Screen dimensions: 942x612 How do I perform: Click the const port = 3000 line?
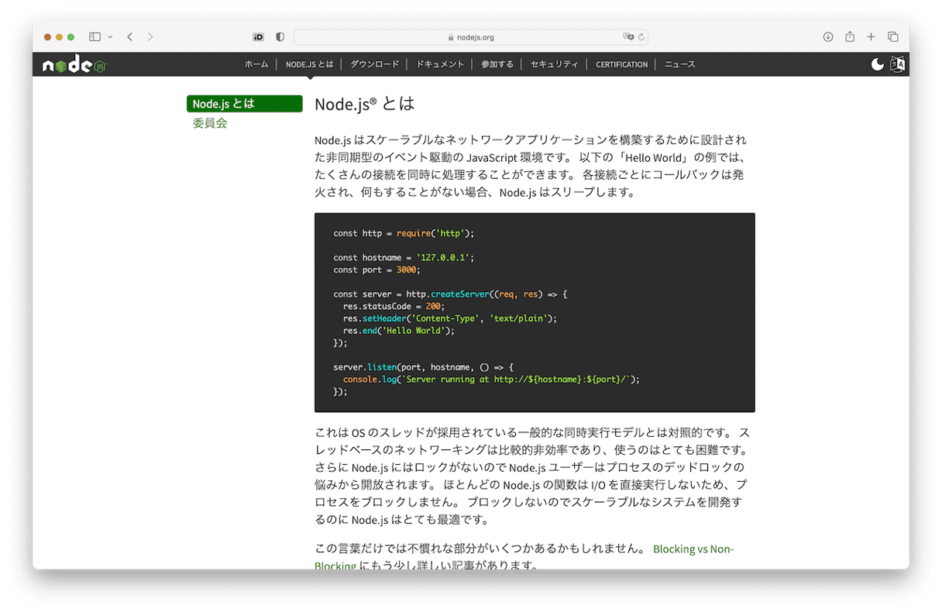click(376, 270)
